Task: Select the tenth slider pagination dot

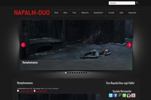Action: click(86, 73)
